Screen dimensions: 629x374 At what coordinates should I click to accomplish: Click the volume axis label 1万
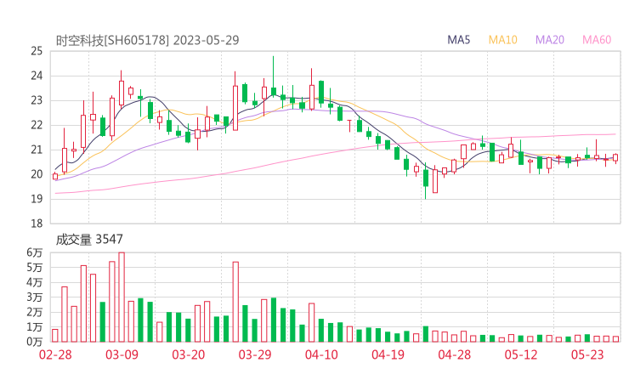point(35,327)
